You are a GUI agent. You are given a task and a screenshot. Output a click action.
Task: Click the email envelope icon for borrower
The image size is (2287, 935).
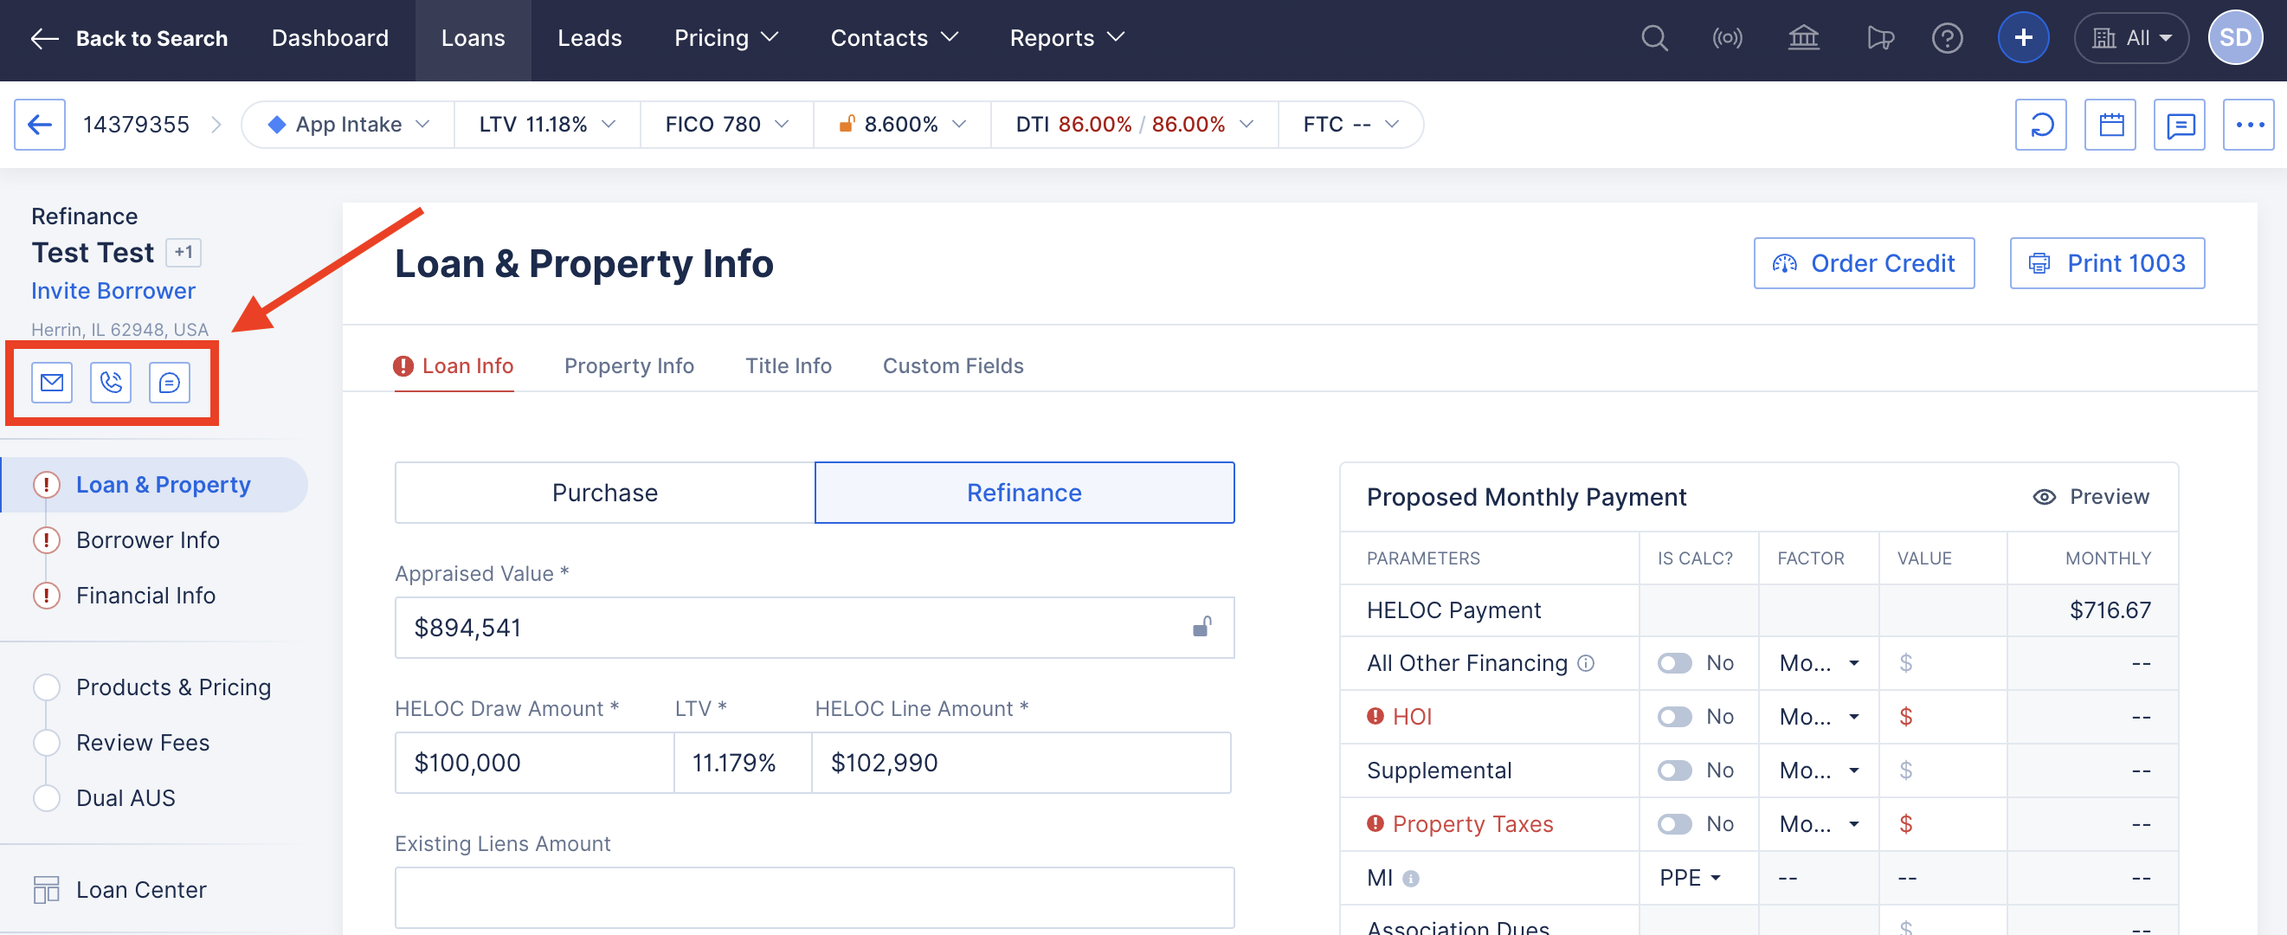[51, 383]
